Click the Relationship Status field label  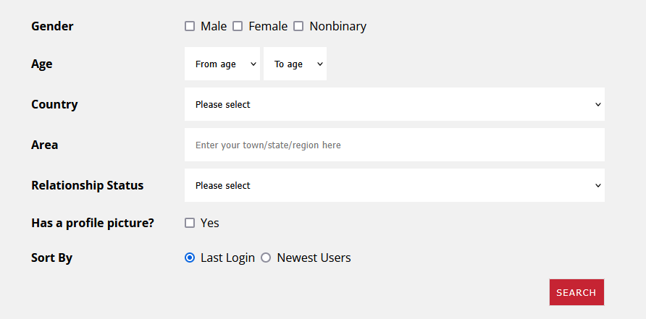87,185
